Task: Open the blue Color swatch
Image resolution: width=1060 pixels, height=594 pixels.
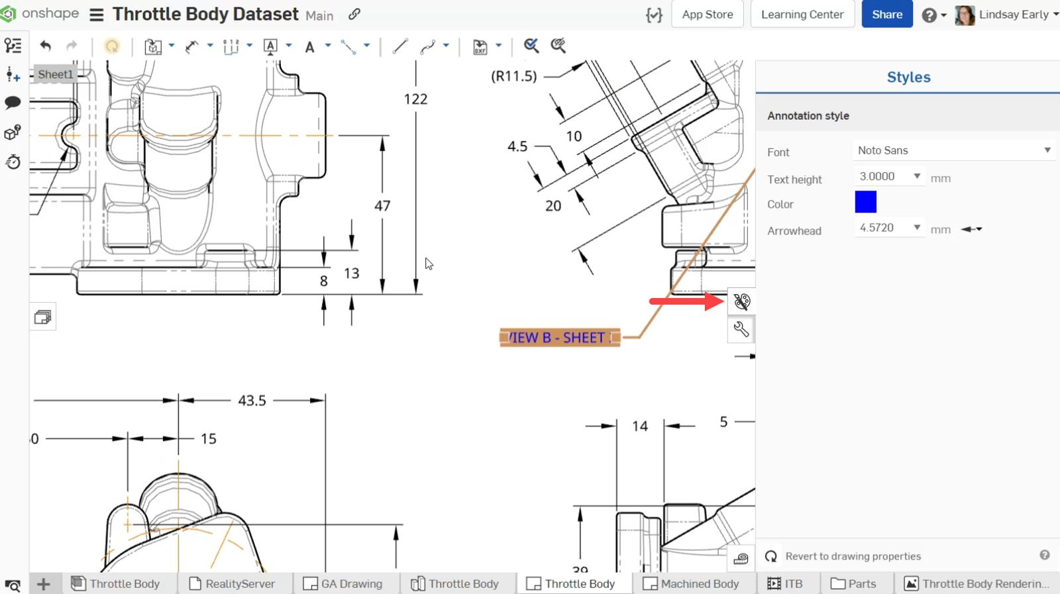Action: coord(865,202)
